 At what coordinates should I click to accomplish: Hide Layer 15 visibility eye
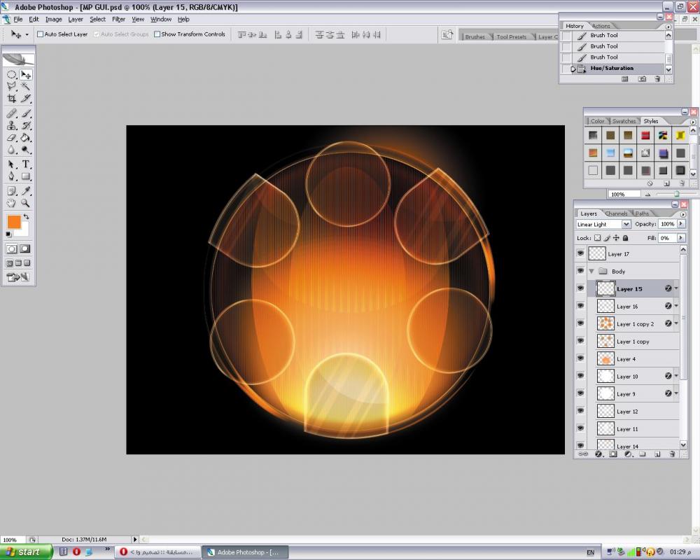coord(580,288)
